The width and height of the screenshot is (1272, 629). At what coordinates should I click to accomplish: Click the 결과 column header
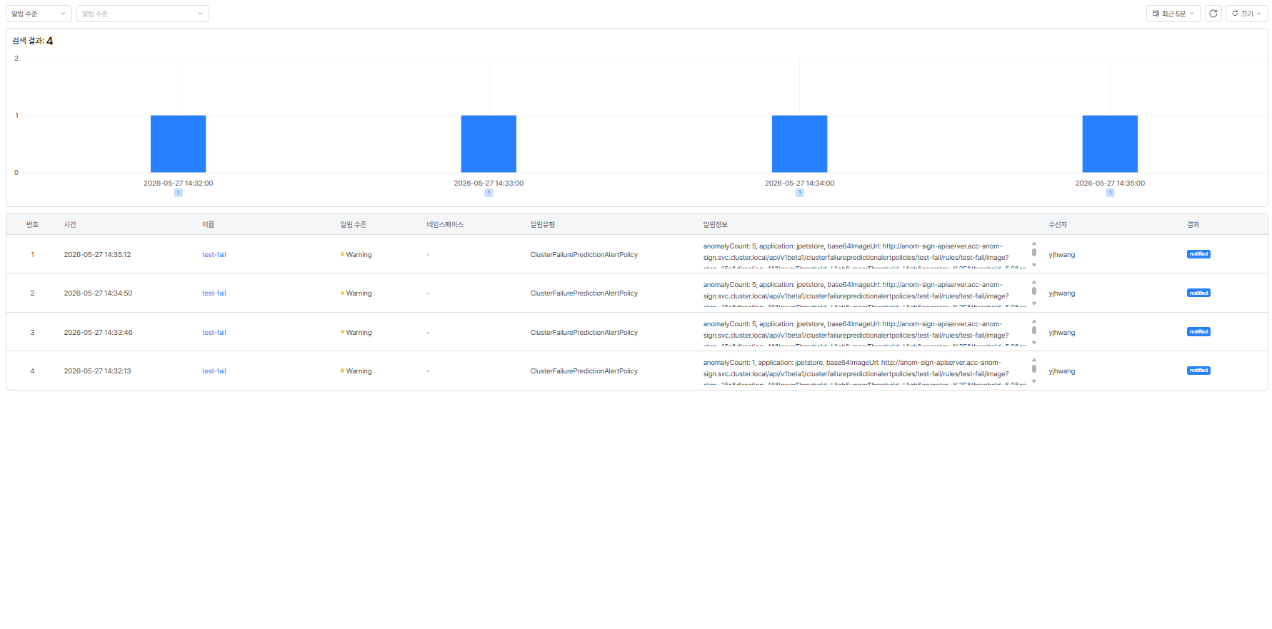1193,225
